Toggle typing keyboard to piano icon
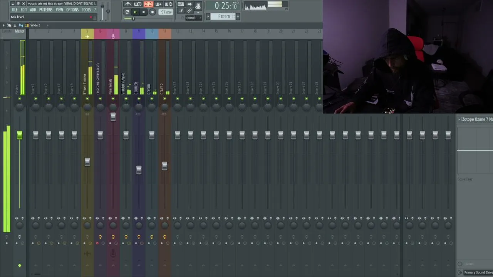 point(181,4)
